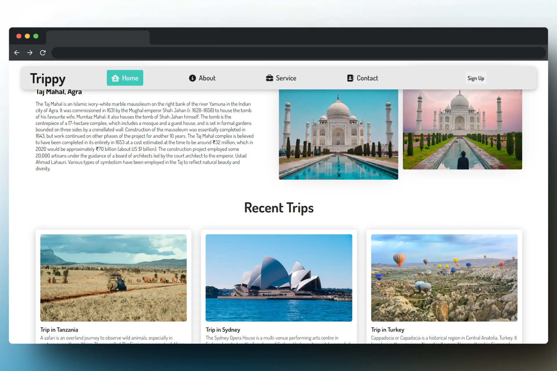
Task: Click the briefcase icon beside Service
Action: click(270, 78)
